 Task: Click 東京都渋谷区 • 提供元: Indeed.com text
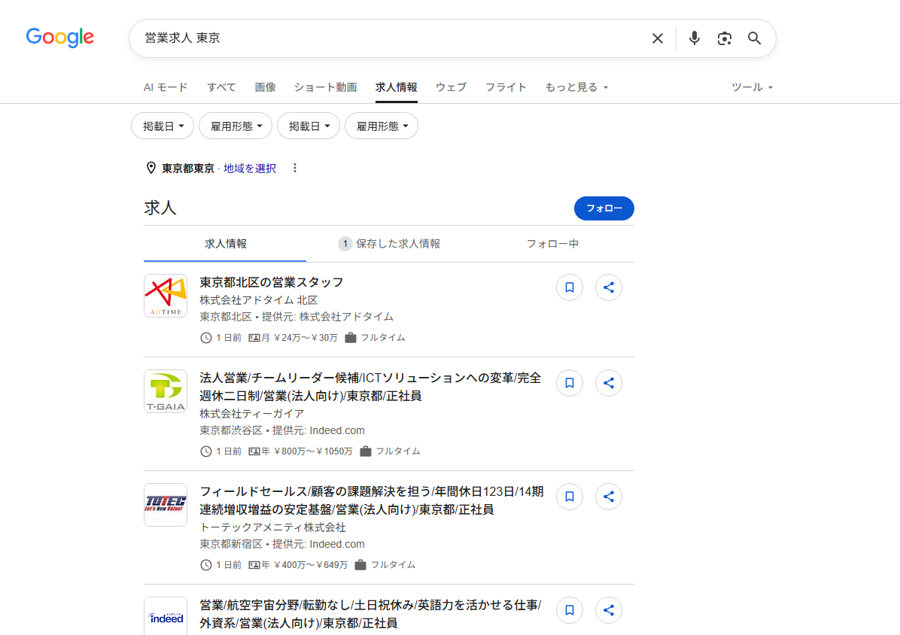282,430
